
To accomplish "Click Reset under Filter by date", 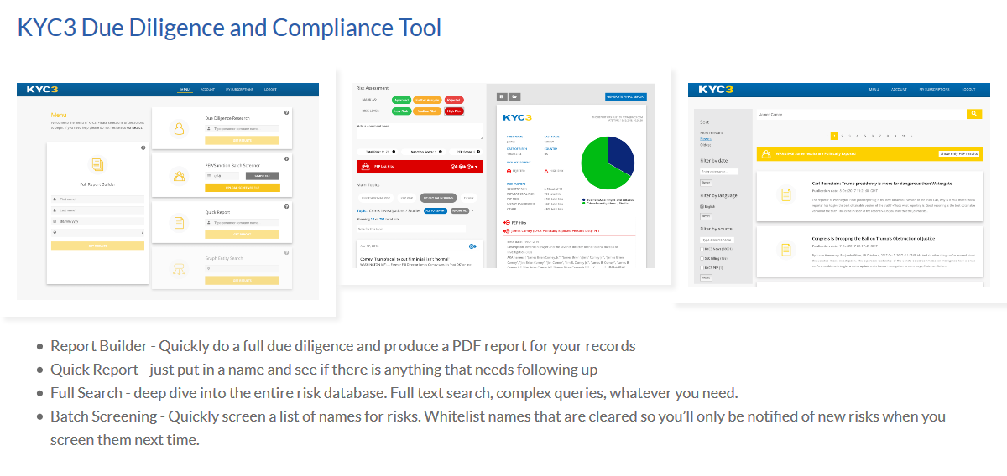I will tap(706, 183).
